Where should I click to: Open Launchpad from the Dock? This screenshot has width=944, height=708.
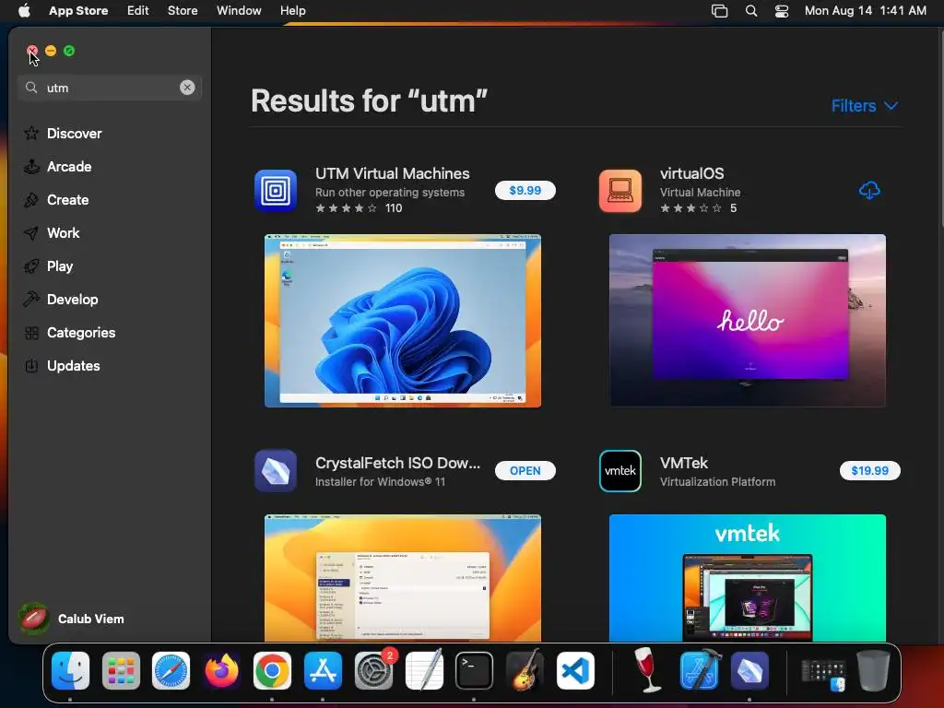pos(121,671)
